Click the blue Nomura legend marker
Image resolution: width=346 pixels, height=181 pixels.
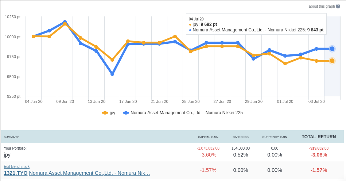(x=126, y=113)
